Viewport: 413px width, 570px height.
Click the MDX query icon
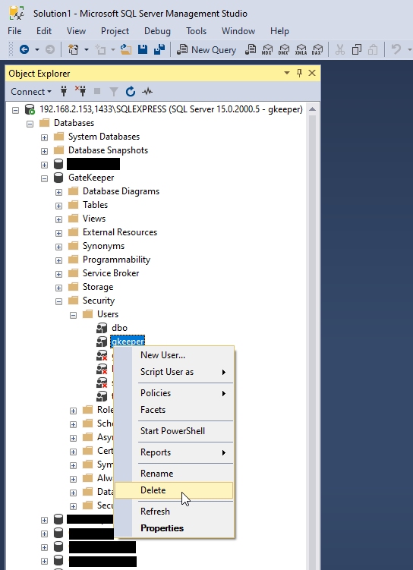click(x=267, y=49)
